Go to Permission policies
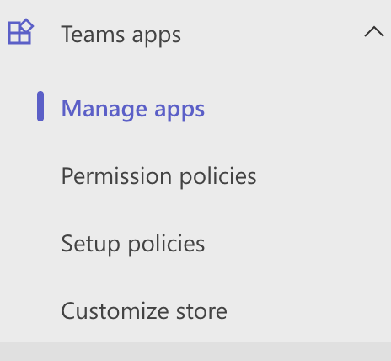Viewport: 391px width, 361px height. click(x=158, y=176)
